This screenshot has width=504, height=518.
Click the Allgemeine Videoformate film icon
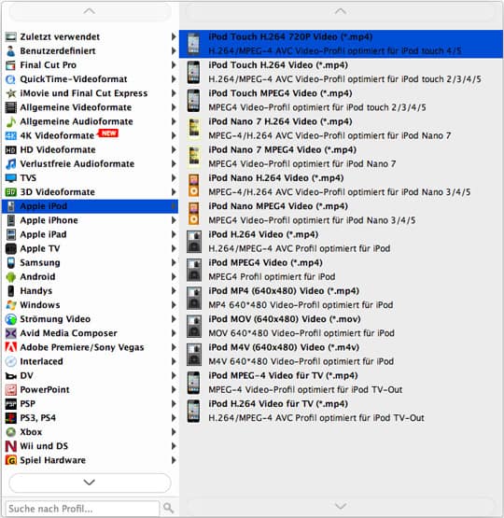(11, 107)
